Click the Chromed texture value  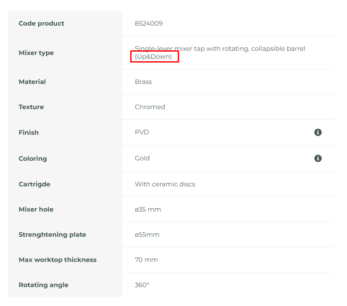pos(150,107)
